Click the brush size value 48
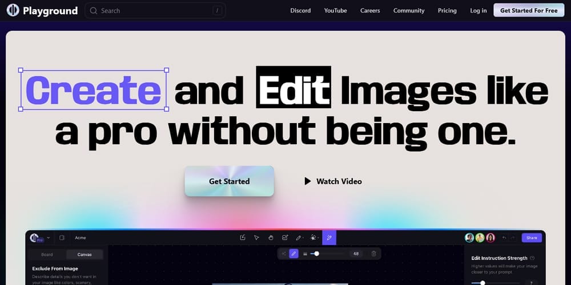This screenshot has width=571, height=285. click(356, 254)
